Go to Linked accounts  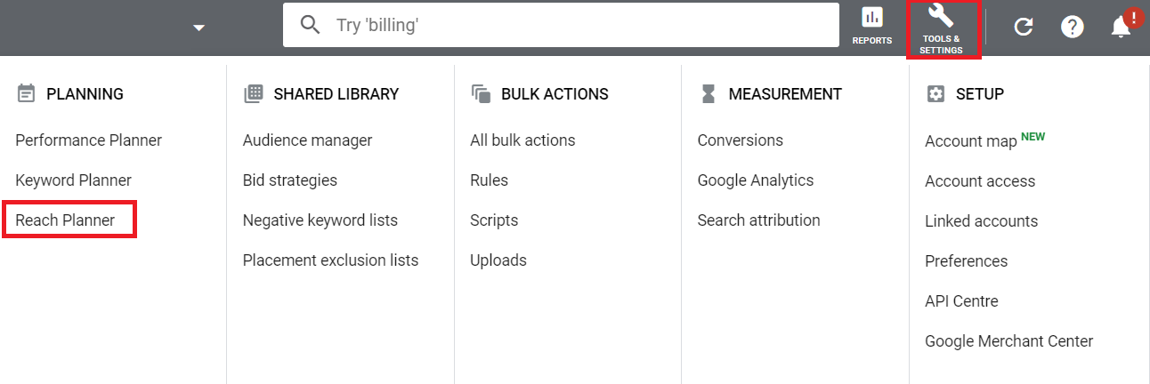click(x=982, y=221)
